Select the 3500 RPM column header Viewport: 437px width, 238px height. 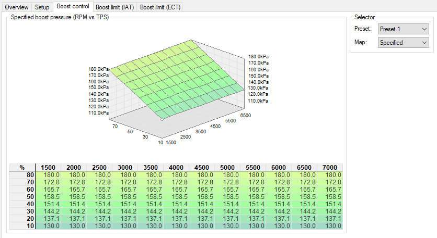[x=151, y=168]
